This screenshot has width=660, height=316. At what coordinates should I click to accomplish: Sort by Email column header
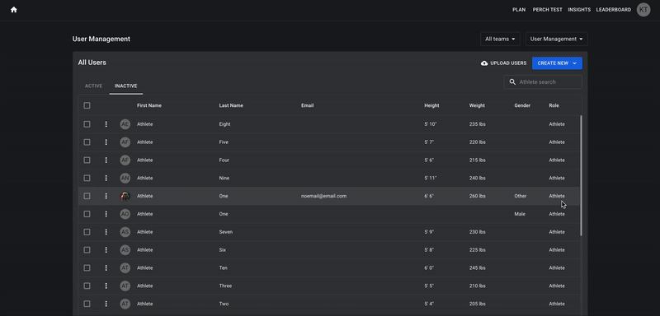pos(307,106)
